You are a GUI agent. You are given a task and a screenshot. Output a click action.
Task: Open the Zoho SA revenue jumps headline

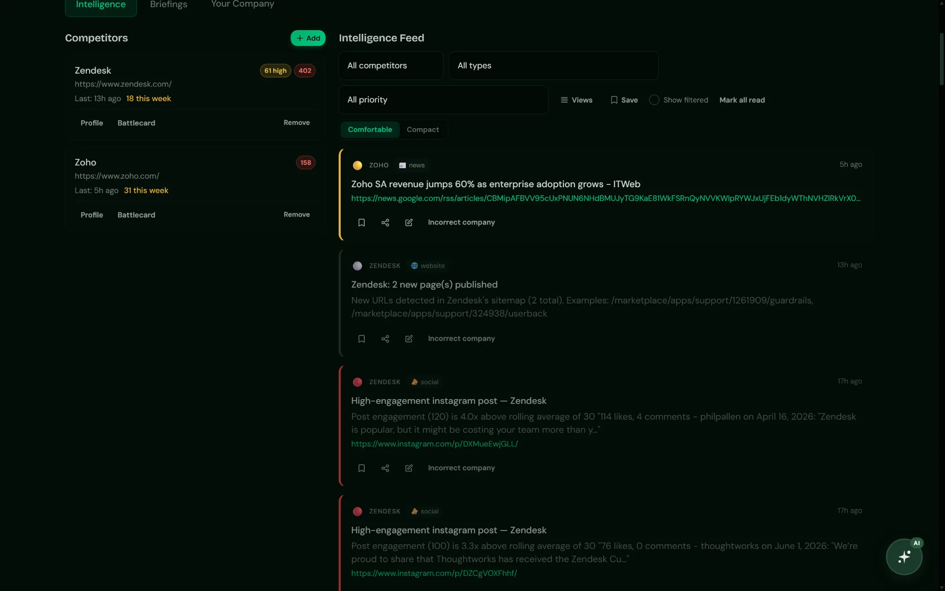tap(496, 184)
